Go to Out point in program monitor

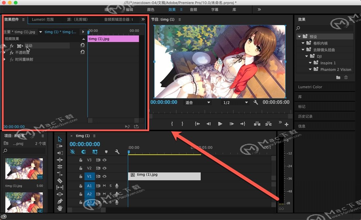(243, 124)
